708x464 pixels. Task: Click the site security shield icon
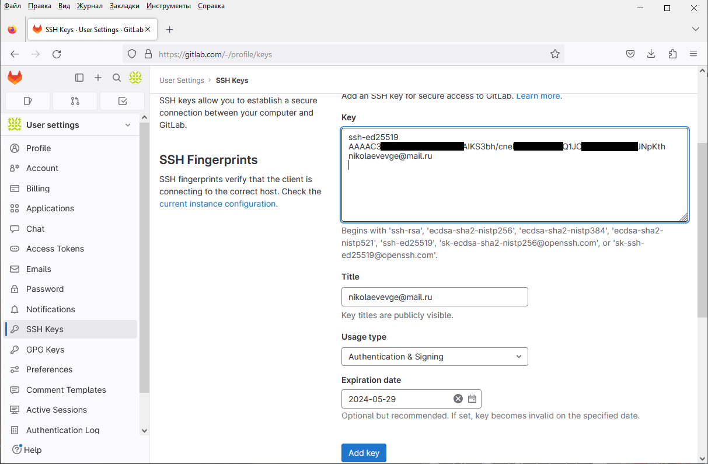pos(132,54)
